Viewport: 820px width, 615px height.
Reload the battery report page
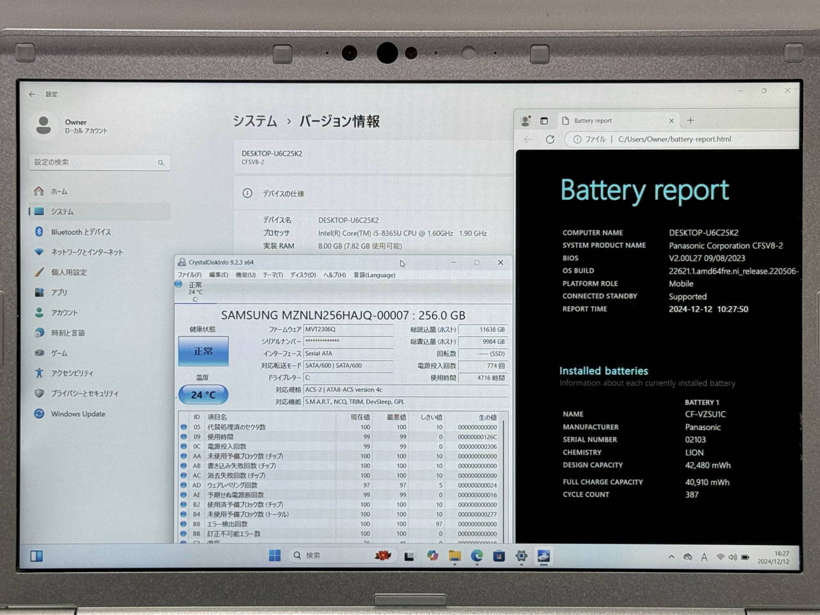pos(550,139)
